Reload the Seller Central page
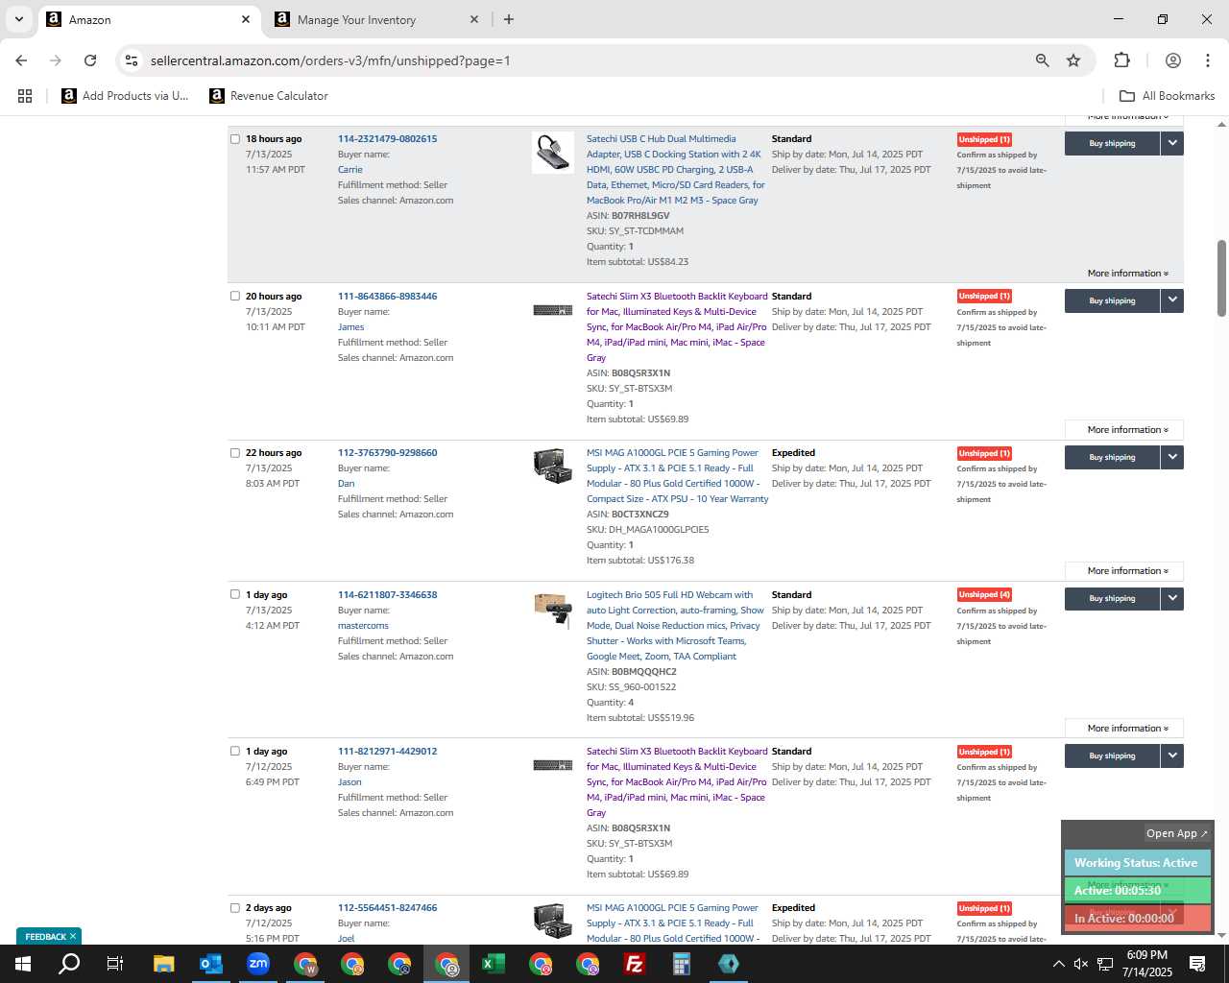This screenshot has width=1229, height=983. point(90,60)
